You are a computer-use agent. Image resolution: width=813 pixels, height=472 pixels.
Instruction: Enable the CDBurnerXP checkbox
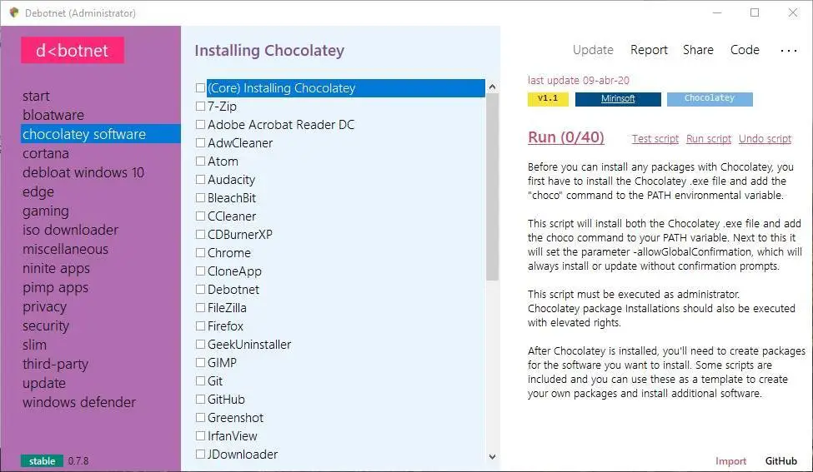click(x=200, y=235)
